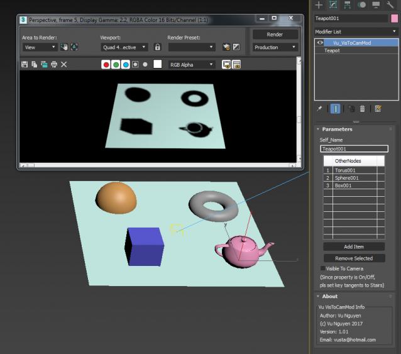The image size is (401, 354).
Task: Click the lock viewport padlock icon
Action: click(x=158, y=47)
